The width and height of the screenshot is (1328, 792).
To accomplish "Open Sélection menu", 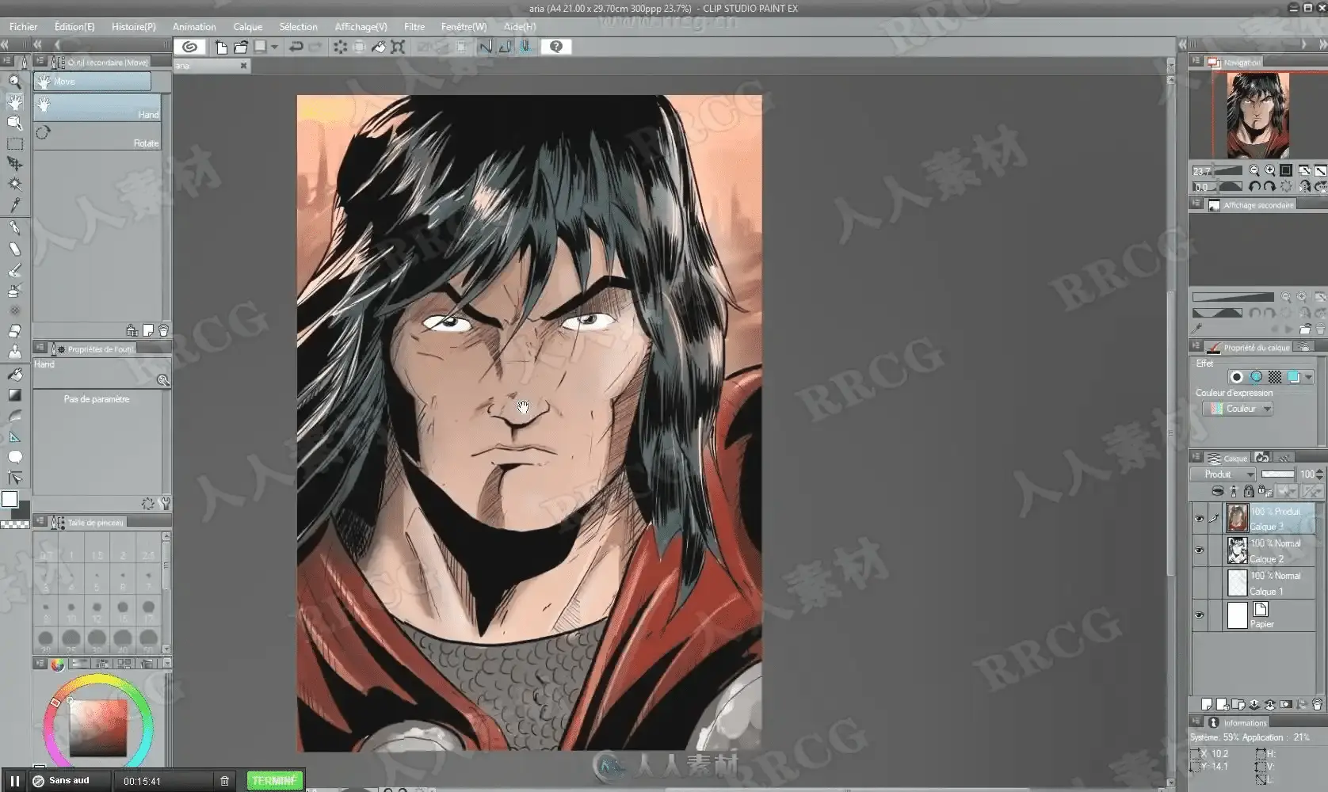I will click(x=298, y=26).
